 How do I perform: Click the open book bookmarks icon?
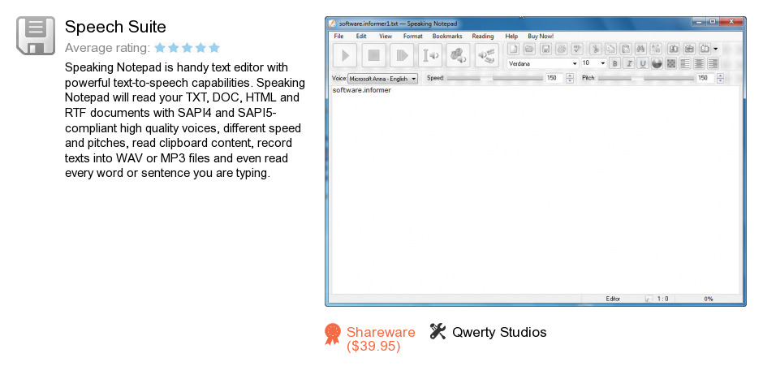tap(705, 49)
